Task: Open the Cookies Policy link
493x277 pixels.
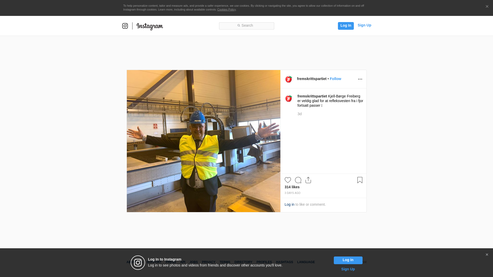Action: coord(226,9)
